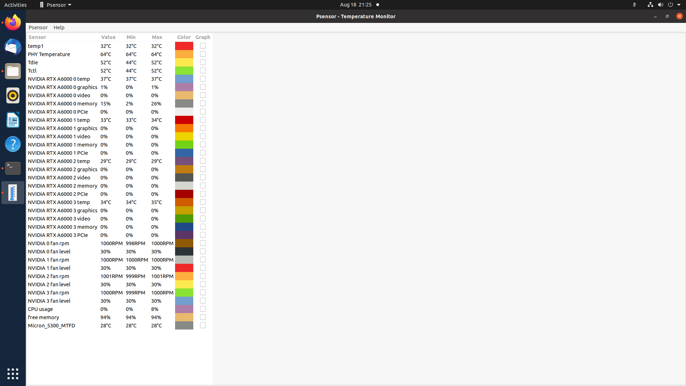
Task: Click the 1001RPM value of NVIDIA 2 fan
Action: (x=111, y=276)
